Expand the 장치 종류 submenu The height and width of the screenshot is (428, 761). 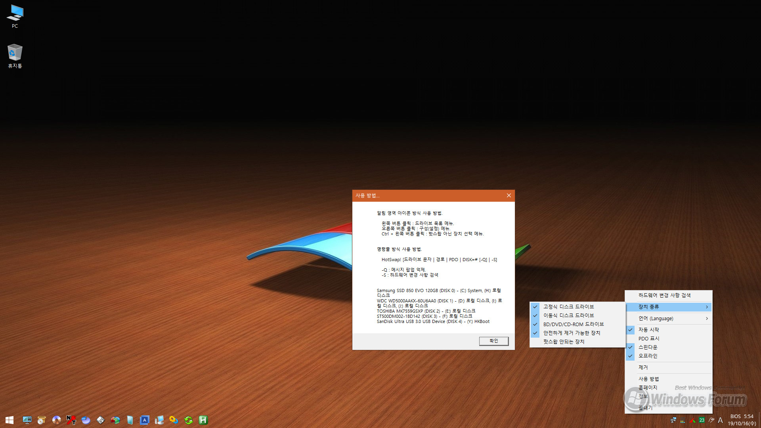click(x=669, y=307)
